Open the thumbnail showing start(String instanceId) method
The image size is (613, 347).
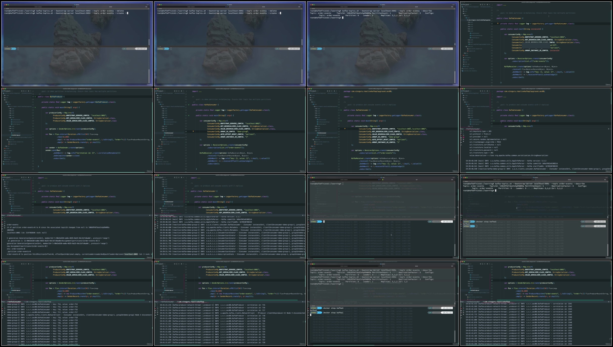[536, 44]
